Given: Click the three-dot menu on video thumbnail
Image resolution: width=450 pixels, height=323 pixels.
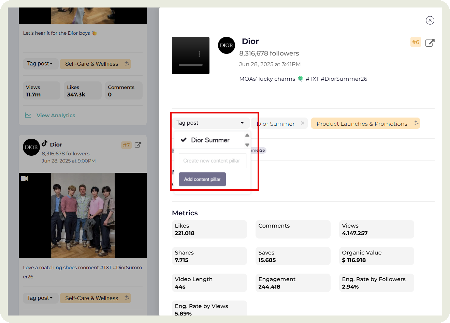Looking at the screenshot, I should [x=199, y=54].
